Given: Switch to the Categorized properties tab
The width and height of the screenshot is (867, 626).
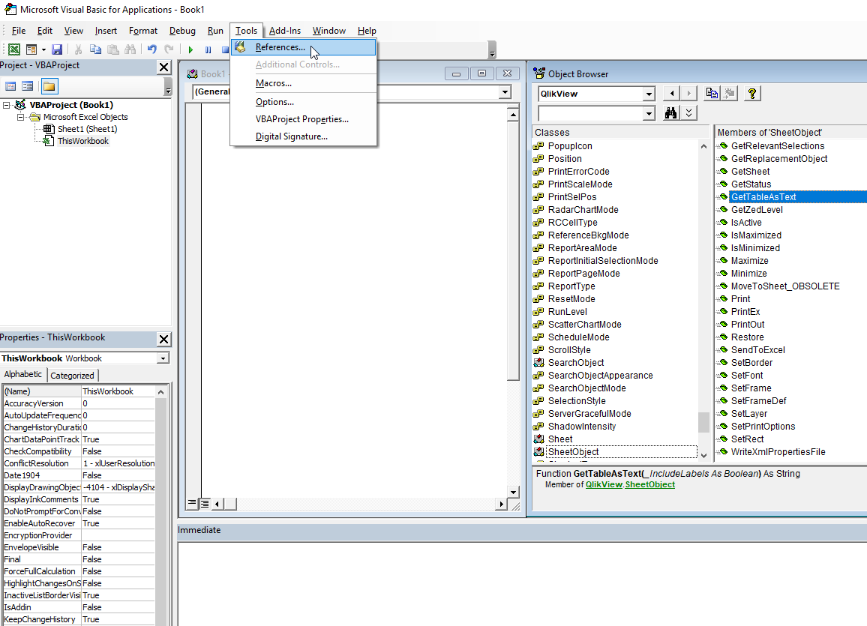Looking at the screenshot, I should click(72, 376).
